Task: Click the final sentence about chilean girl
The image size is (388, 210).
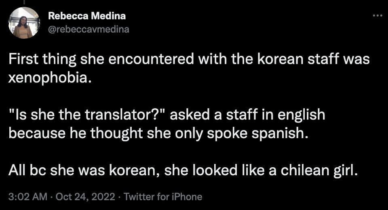Action: pos(183,171)
